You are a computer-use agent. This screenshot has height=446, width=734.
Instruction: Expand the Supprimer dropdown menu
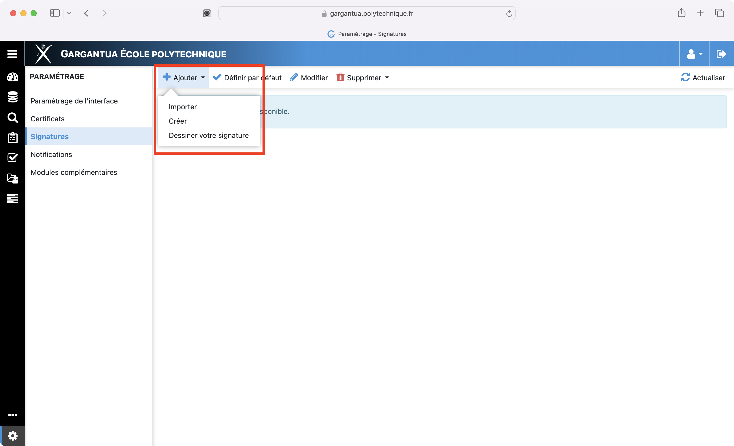tap(363, 78)
